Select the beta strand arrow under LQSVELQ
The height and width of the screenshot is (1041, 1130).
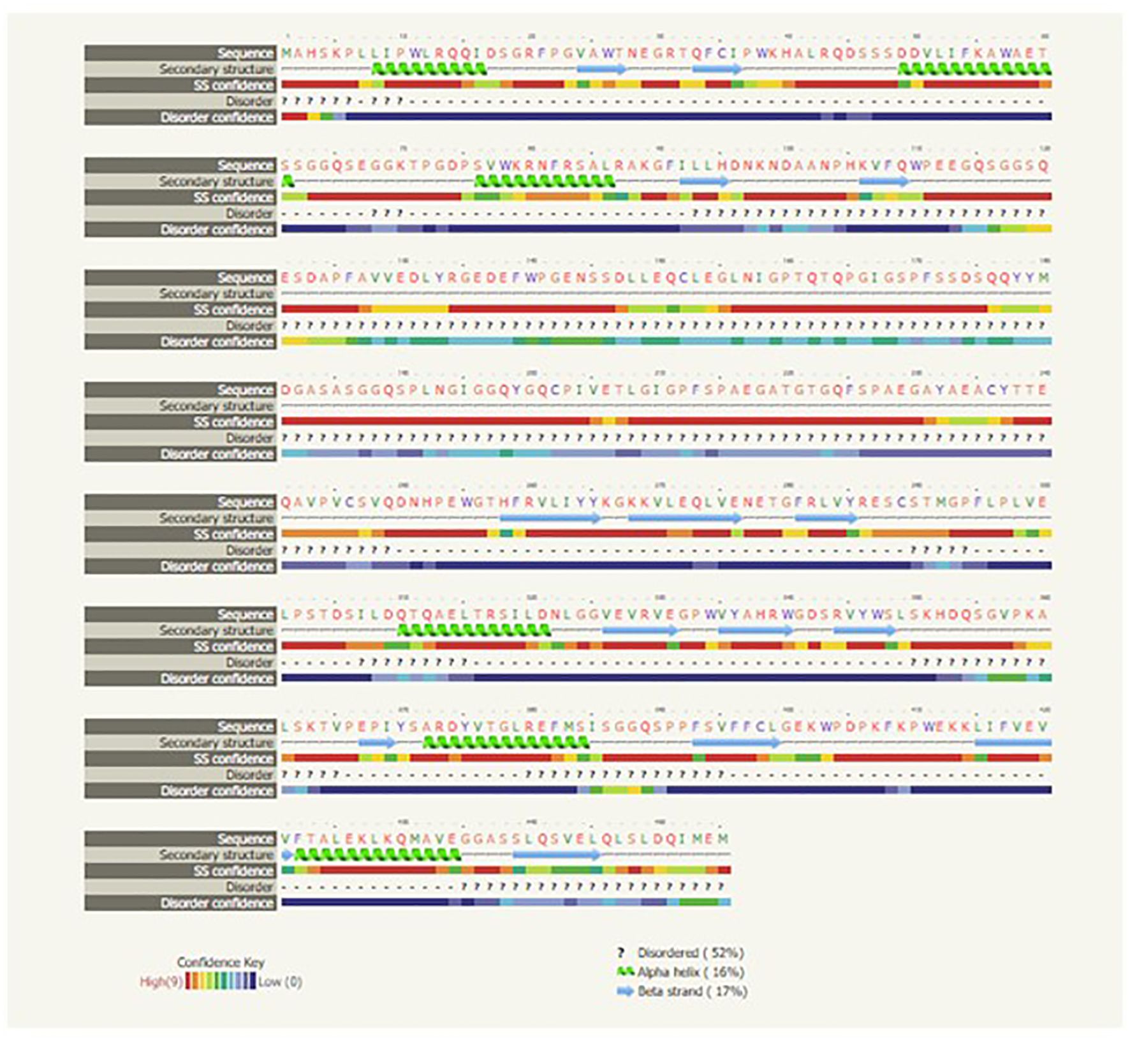pyautogui.click(x=557, y=855)
